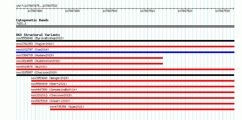
Task: Open nsv3185897 (Chaisson2019) variant label
Action: (37, 72)
